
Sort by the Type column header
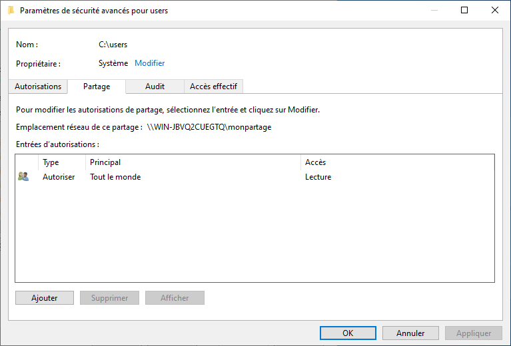click(x=51, y=162)
